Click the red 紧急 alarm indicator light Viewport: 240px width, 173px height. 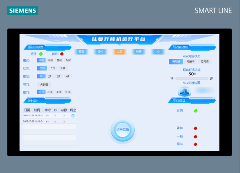tap(195, 128)
